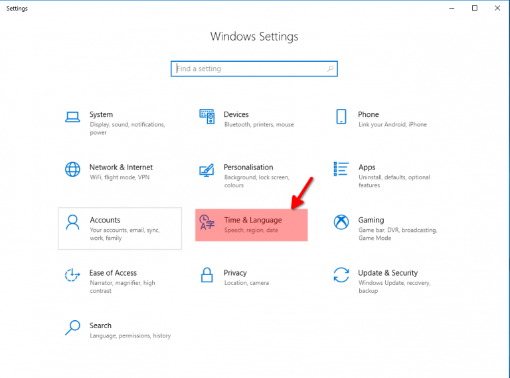This screenshot has width=510, height=378.
Task: Click 'Game bar, DVR, broadcasting, Game Mode' text
Action: (x=398, y=234)
